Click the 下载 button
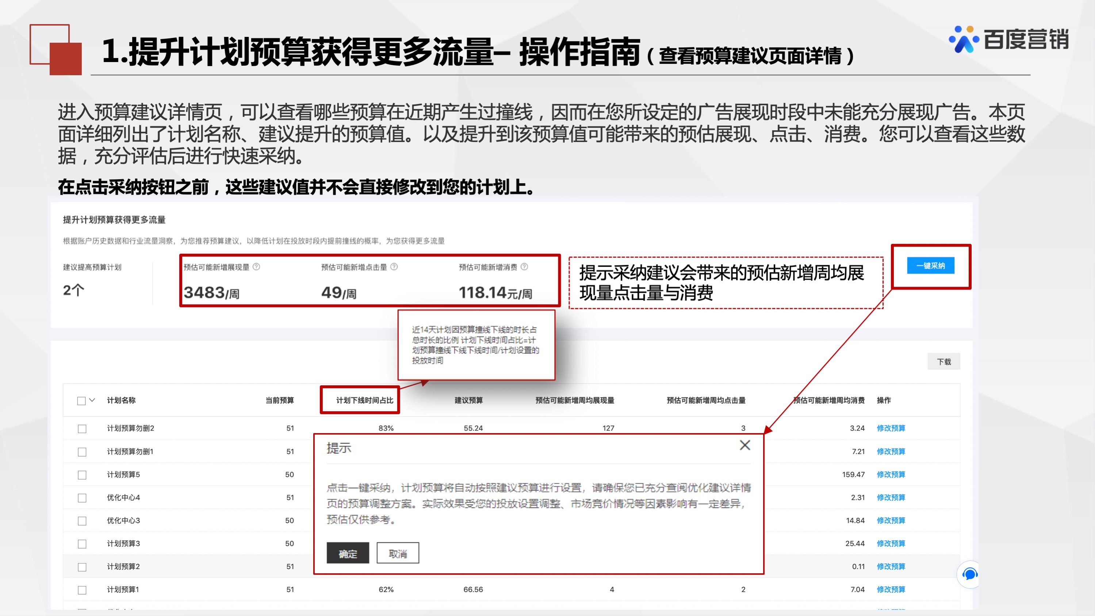Image resolution: width=1095 pixels, height=616 pixels. point(944,361)
